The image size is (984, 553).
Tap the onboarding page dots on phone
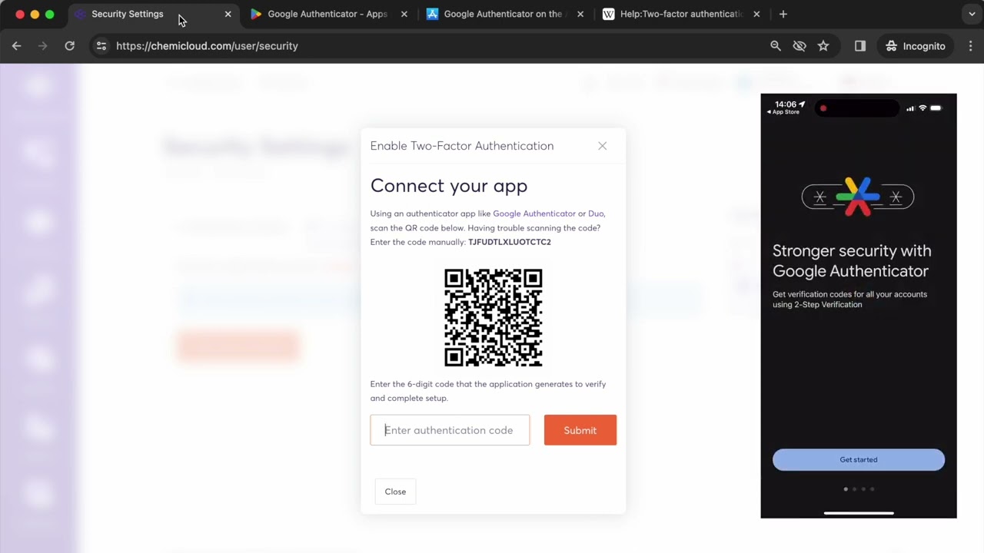pos(859,489)
